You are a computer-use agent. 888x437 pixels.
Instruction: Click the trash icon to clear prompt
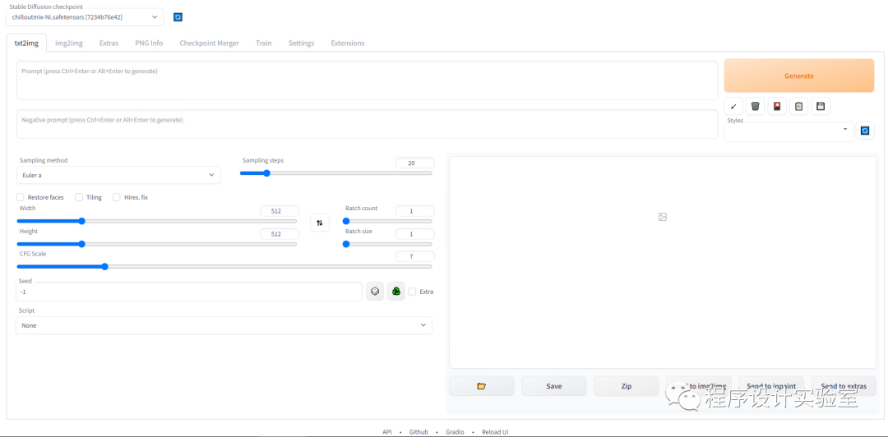tap(755, 106)
